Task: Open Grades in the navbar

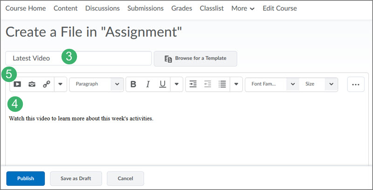Action: coord(182,8)
